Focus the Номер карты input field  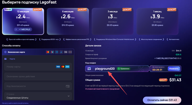click(38, 67)
